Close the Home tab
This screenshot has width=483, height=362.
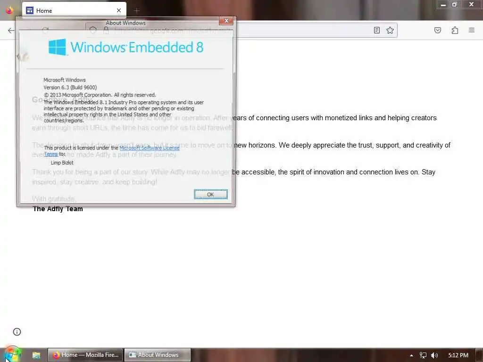[x=119, y=10]
